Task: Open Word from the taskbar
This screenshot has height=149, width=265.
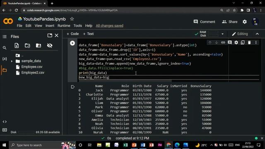Action: pyautogui.click(x=143, y=145)
